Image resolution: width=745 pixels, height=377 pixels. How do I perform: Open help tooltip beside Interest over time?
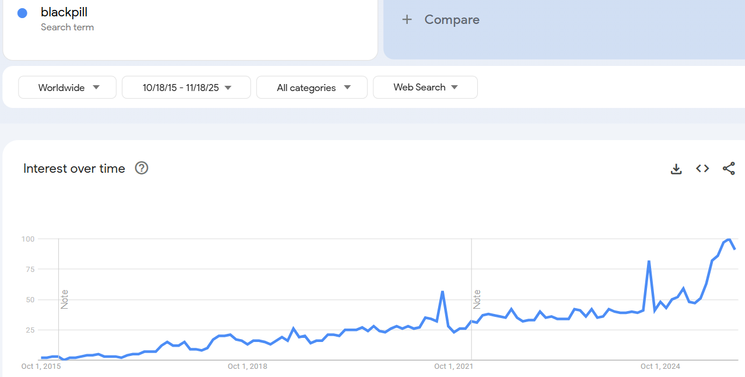(x=142, y=168)
